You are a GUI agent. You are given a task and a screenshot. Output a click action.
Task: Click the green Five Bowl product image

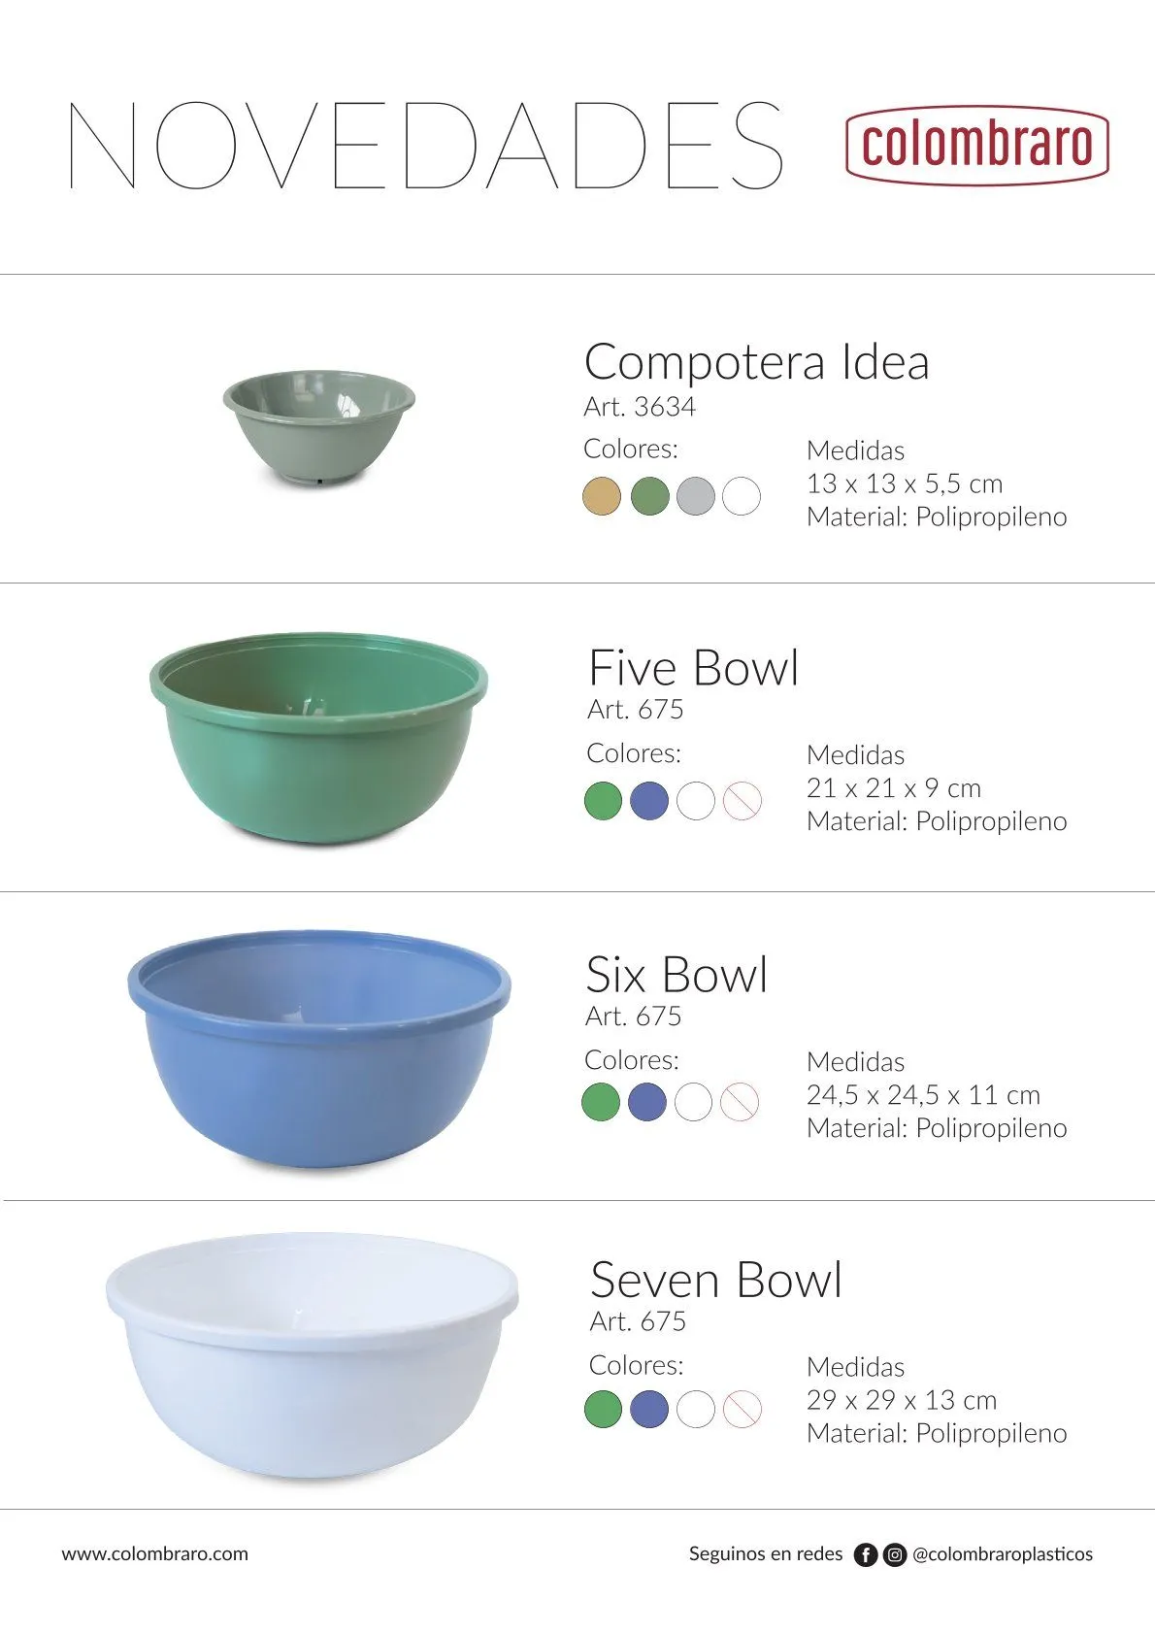pyautogui.click(x=318, y=738)
